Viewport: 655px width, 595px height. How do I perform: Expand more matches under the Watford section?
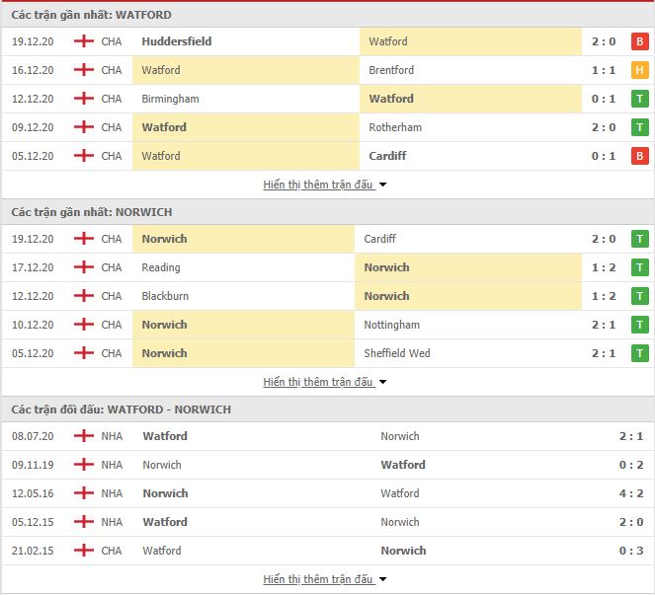click(324, 185)
